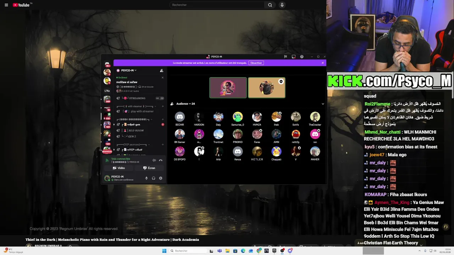Open Chappati audience member avatar

click(x=276, y=151)
